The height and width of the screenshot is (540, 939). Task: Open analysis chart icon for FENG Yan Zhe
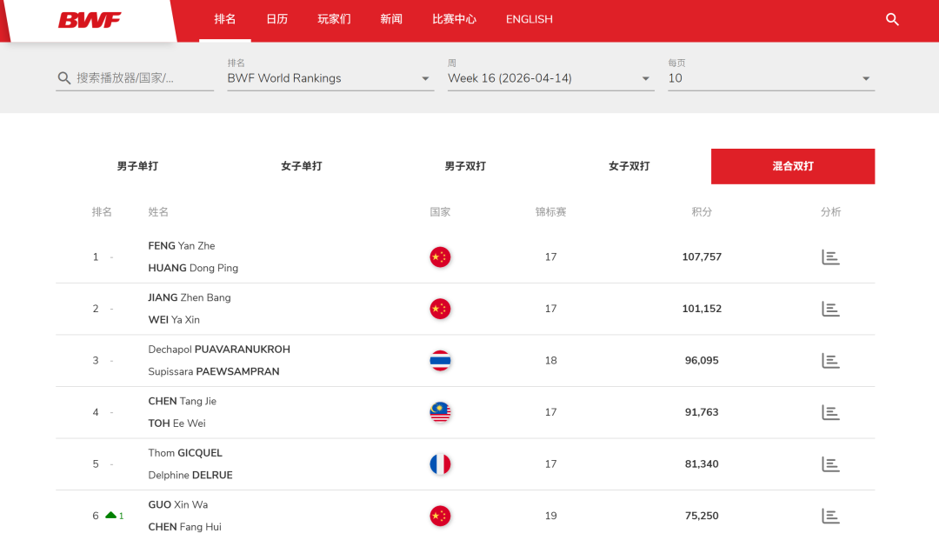point(830,257)
